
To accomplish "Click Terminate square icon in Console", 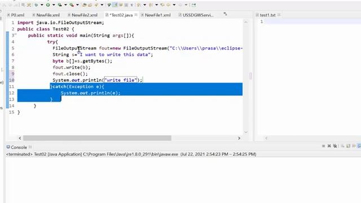I will click(x=323, y=146).
